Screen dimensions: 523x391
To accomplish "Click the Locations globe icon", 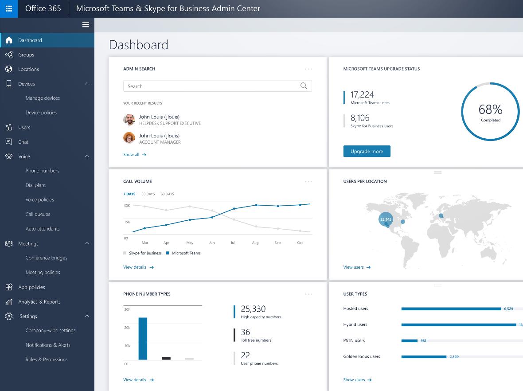I will tap(9, 69).
